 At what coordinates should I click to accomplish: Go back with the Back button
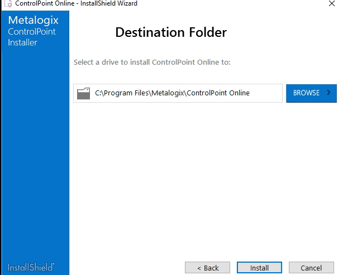click(x=208, y=268)
